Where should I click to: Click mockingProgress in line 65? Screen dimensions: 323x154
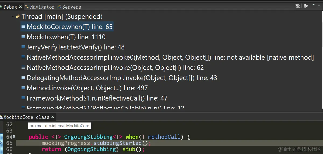click(x=66, y=143)
